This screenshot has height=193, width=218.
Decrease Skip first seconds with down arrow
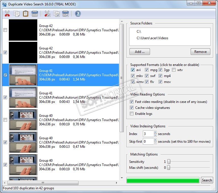[155, 143]
